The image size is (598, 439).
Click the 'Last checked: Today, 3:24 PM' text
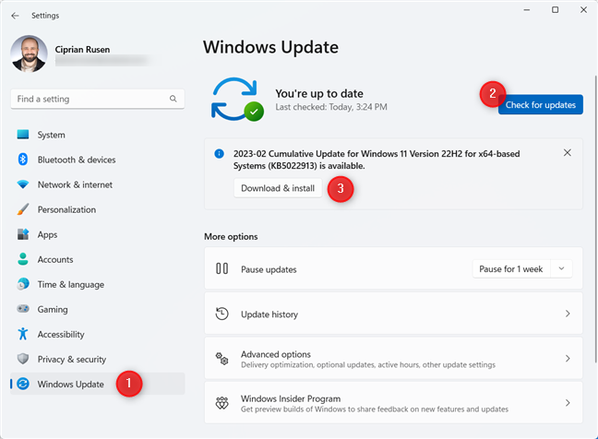coord(331,107)
